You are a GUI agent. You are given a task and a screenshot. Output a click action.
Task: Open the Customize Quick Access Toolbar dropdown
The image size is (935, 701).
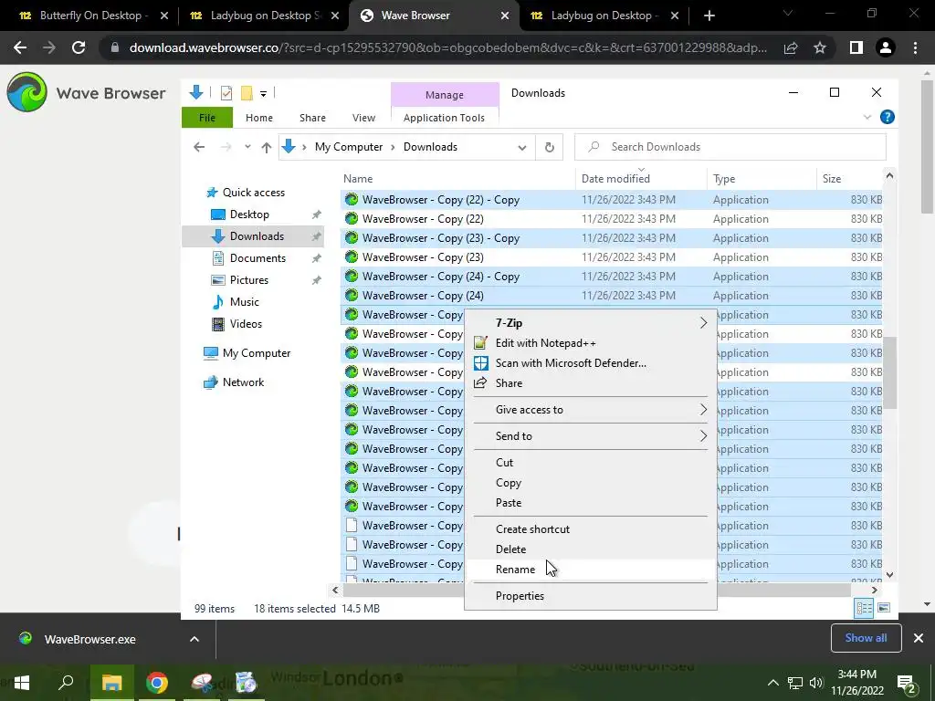coord(263,94)
